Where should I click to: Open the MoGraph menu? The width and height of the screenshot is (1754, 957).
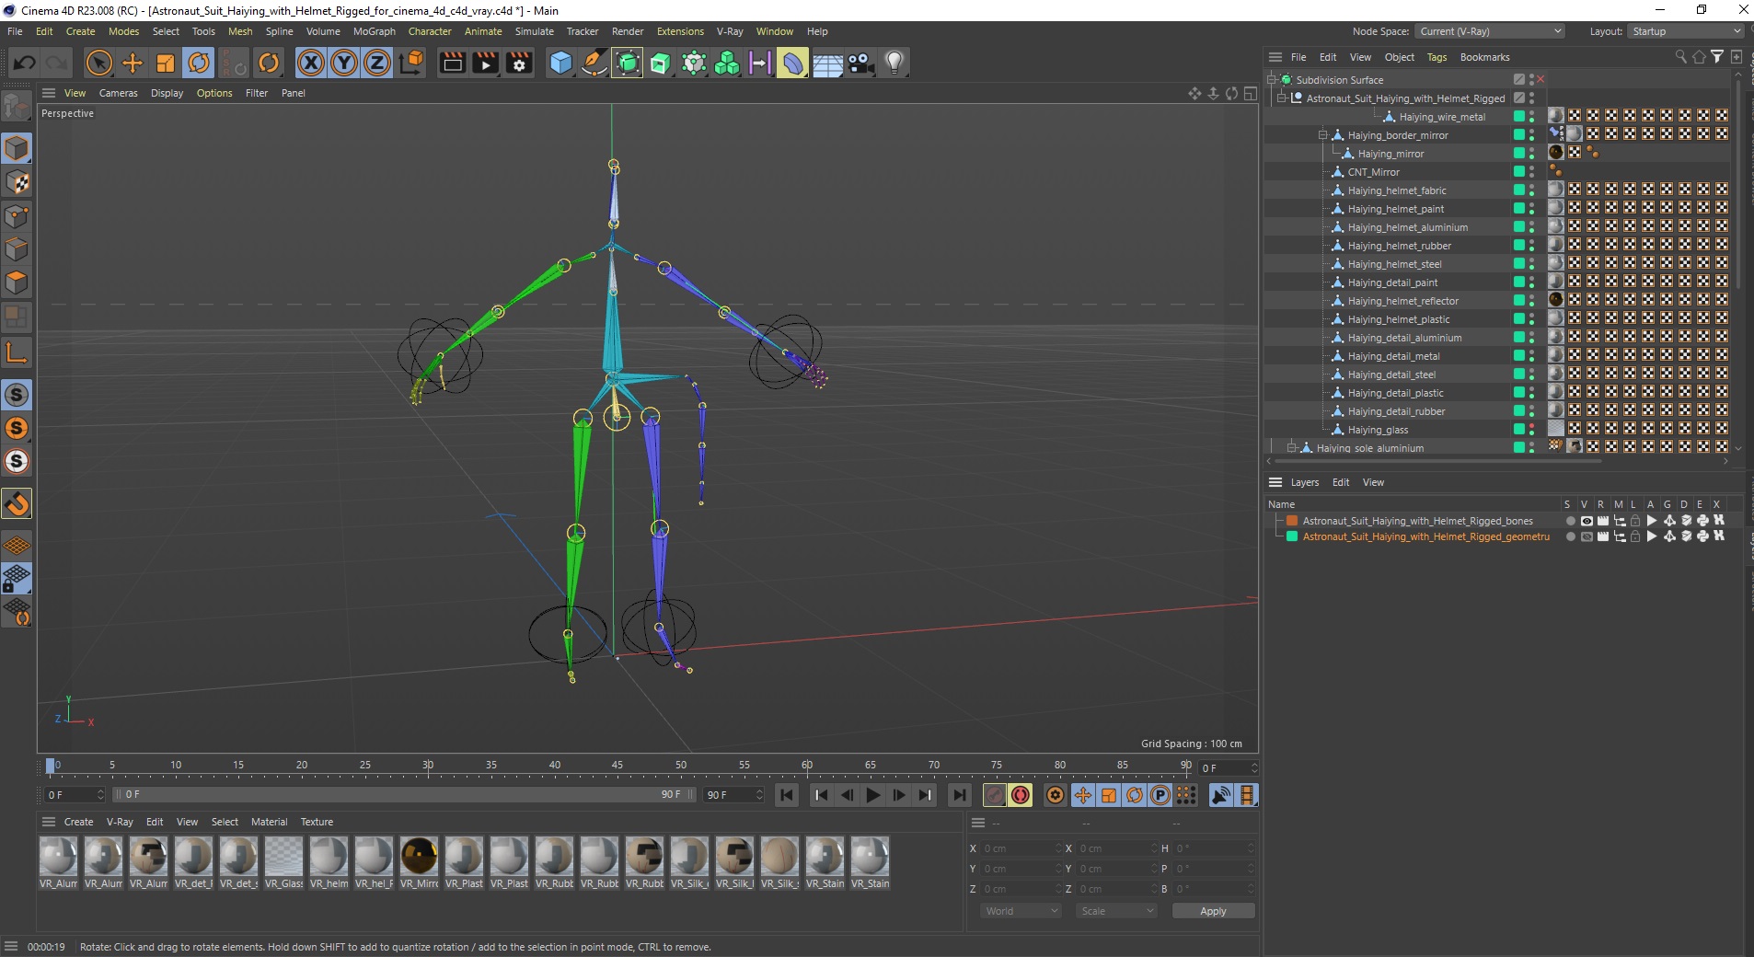click(x=375, y=31)
